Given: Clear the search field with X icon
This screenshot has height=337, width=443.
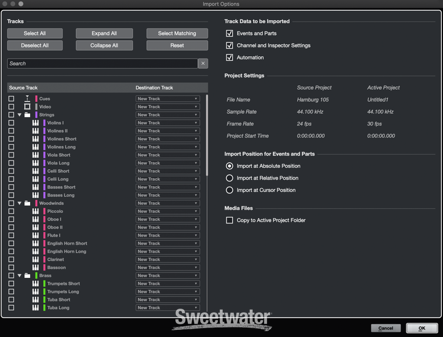Looking at the screenshot, I should (203, 63).
